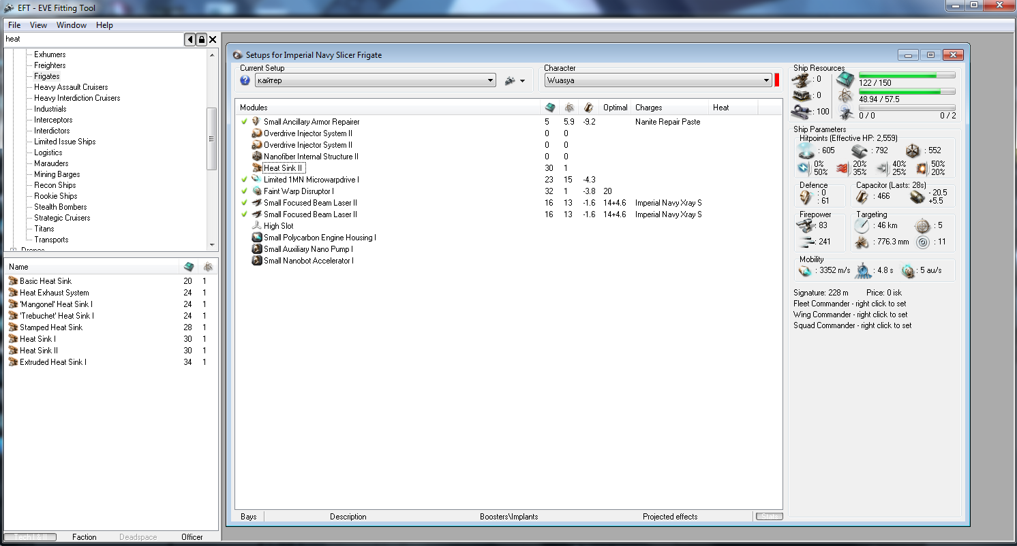The width and height of the screenshot is (1017, 546).
Task: Click the red indicator next to Character dropdown
Action: (777, 80)
